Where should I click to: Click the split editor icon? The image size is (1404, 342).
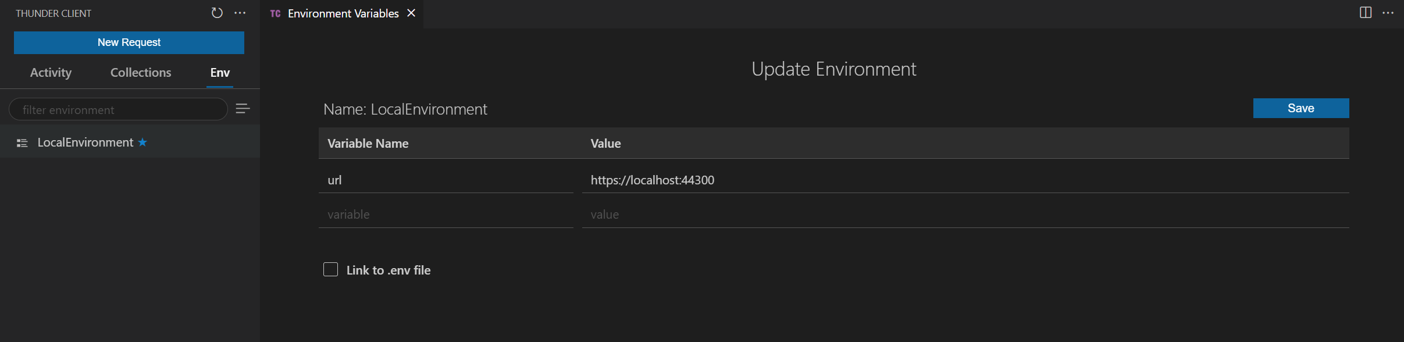[1365, 12]
